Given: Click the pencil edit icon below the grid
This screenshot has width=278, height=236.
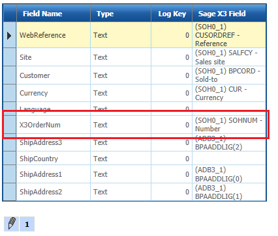Looking at the screenshot, I should point(11,224).
